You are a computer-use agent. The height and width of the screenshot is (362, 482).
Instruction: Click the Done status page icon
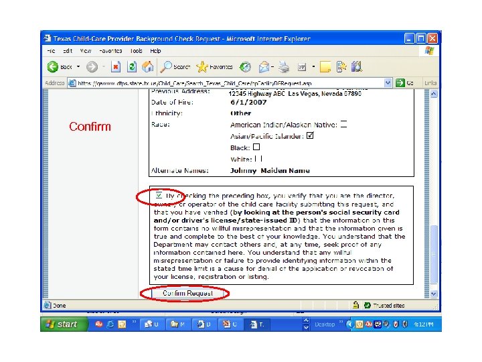pos(48,305)
